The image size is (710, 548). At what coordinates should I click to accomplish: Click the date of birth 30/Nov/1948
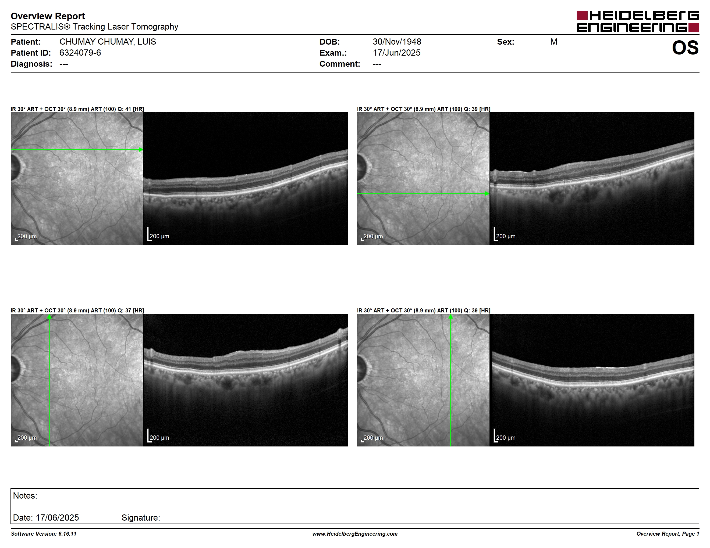(x=397, y=42)
